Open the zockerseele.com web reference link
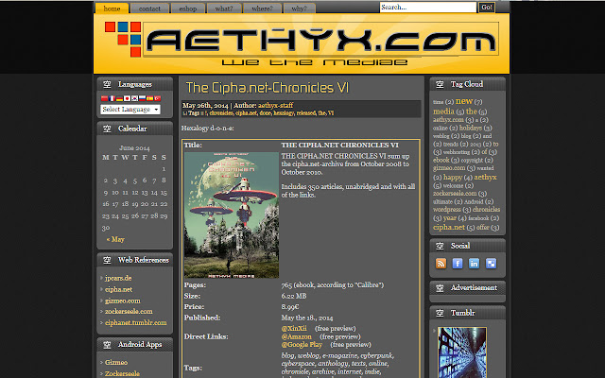 click(x=129, y=311)
